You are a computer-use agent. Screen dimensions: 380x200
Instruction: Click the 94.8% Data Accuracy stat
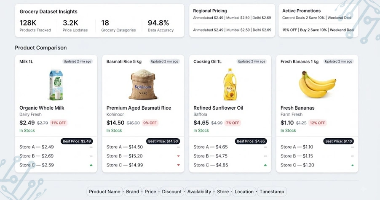click(x=161, y=26)
